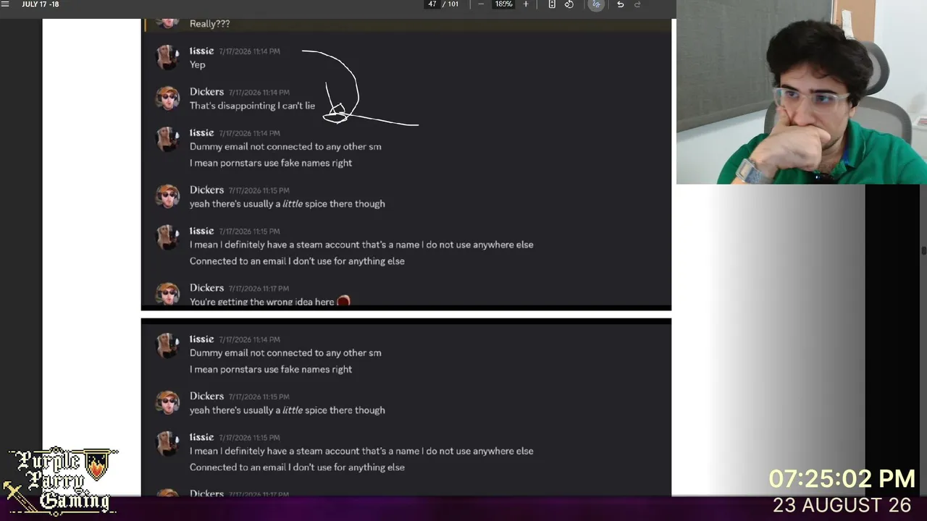Click the PDF viewer vertical scrollbar thumb
The image size is (927, 521).
pos(923,250)
